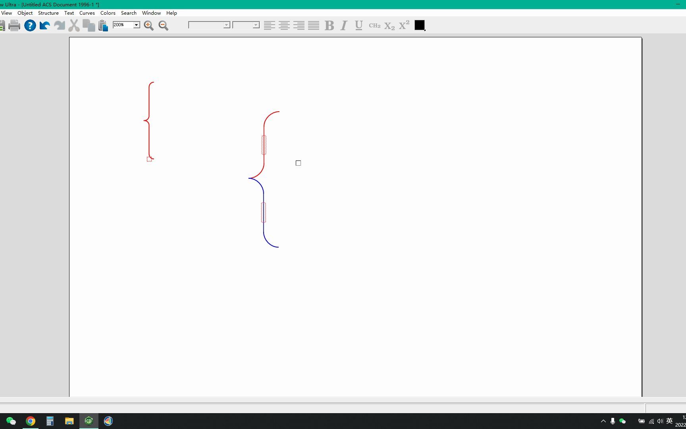
Task: Click the microphone tray icon
Action: point(613,421)
